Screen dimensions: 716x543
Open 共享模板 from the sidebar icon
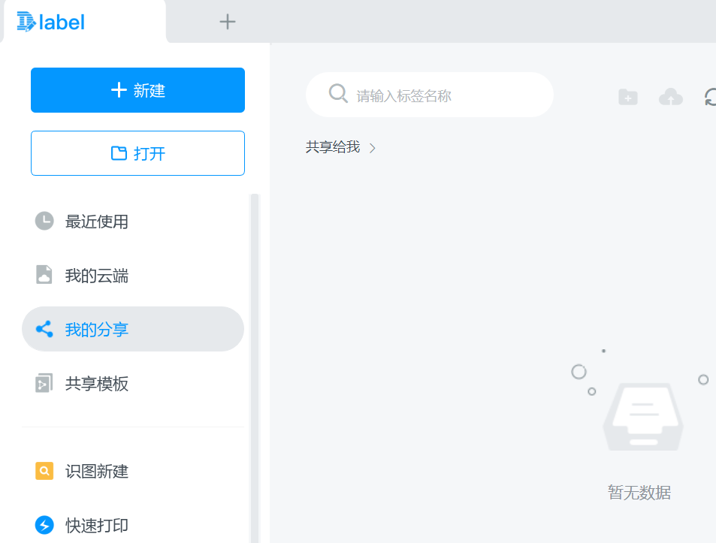[44, 383]
